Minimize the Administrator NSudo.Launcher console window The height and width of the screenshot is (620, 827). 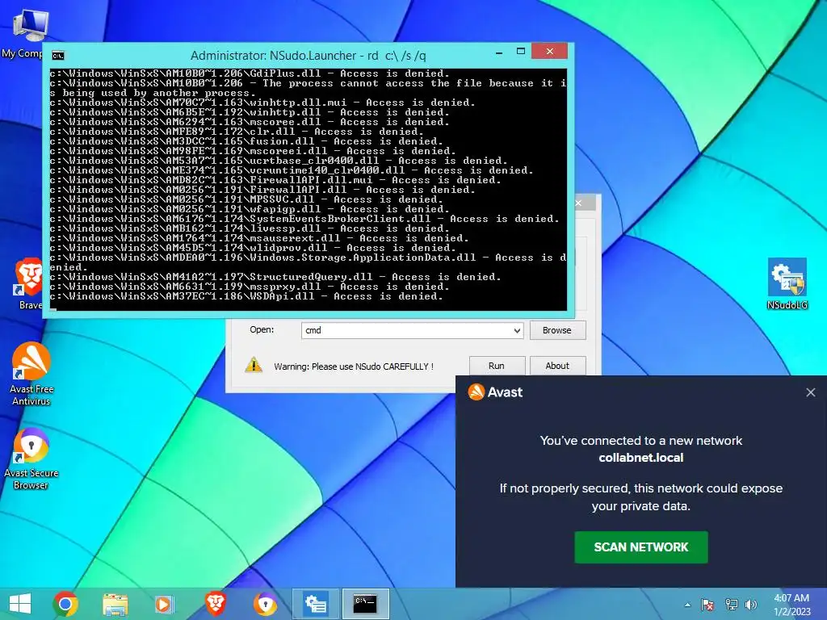tap(499, 52)
